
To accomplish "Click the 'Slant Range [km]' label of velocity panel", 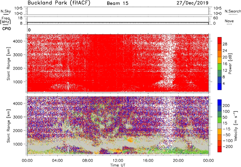I will 8,126.
